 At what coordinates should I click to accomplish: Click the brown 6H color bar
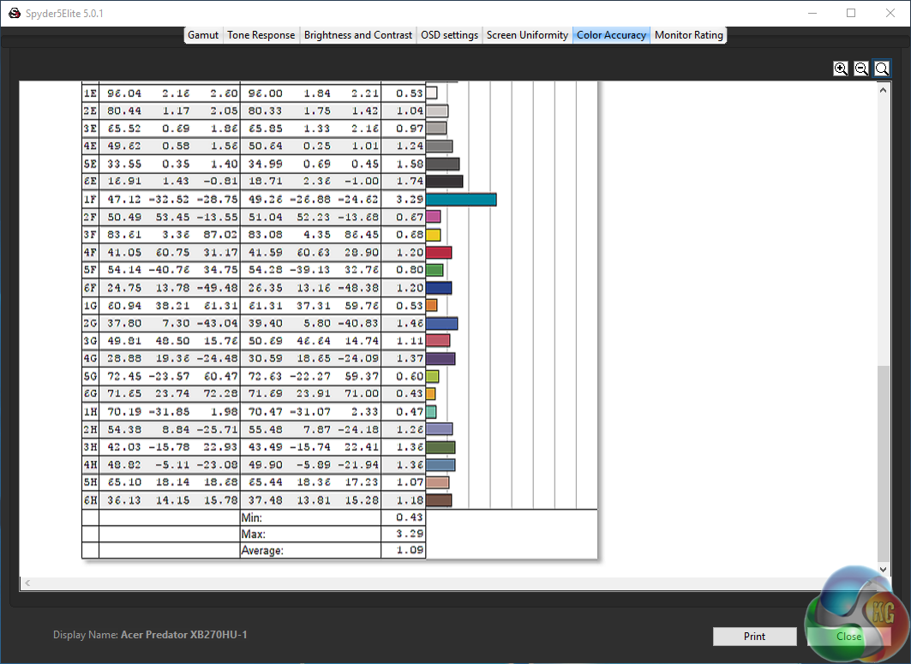(439, 500)
